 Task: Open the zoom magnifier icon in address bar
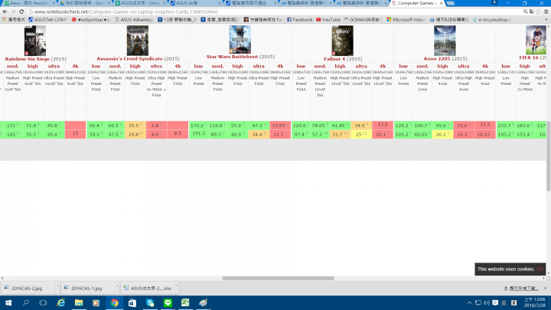coord(525,11)
